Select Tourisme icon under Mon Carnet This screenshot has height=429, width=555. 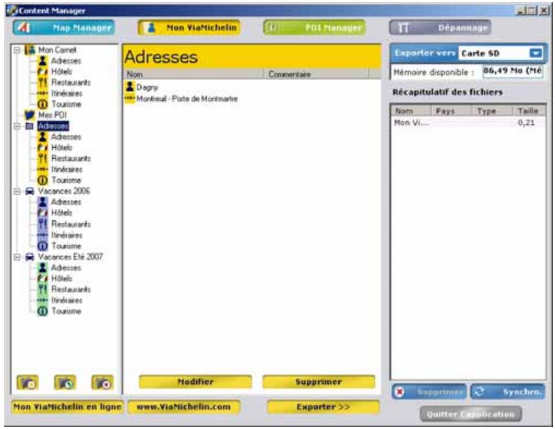(x=43, y=104)
